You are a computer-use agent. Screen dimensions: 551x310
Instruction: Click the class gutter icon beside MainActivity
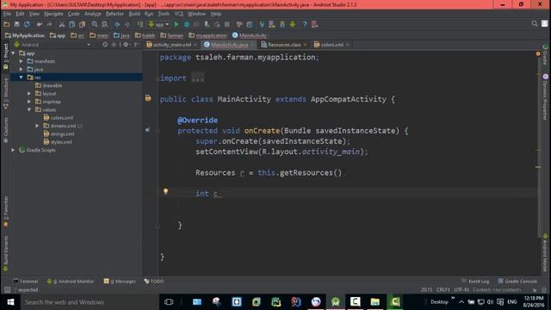(x=148, y=98)
